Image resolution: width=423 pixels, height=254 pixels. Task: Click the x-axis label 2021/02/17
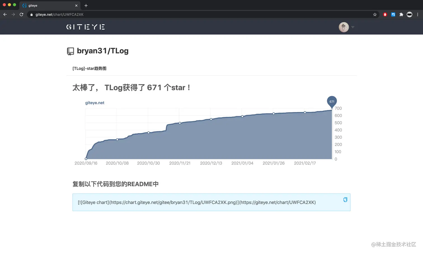pyautogui.click(x=305, y=163)
